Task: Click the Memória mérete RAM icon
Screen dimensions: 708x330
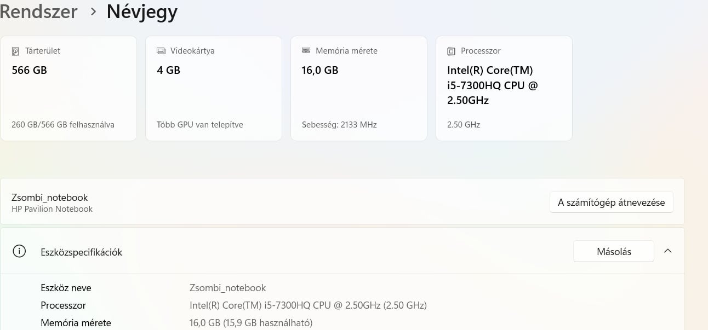Action: pyautogui.click(x=306, y=50)
